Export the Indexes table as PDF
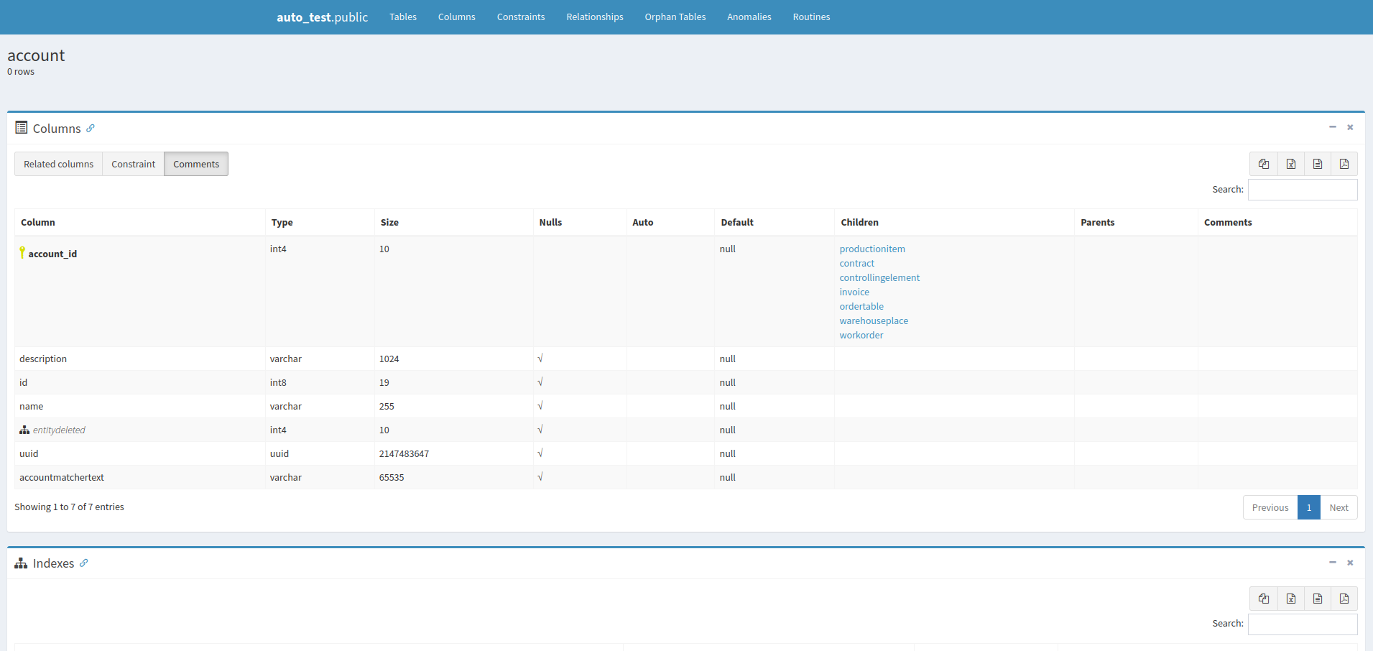This screenshot has width=1373, height=651. click(x=1344, y=599)
